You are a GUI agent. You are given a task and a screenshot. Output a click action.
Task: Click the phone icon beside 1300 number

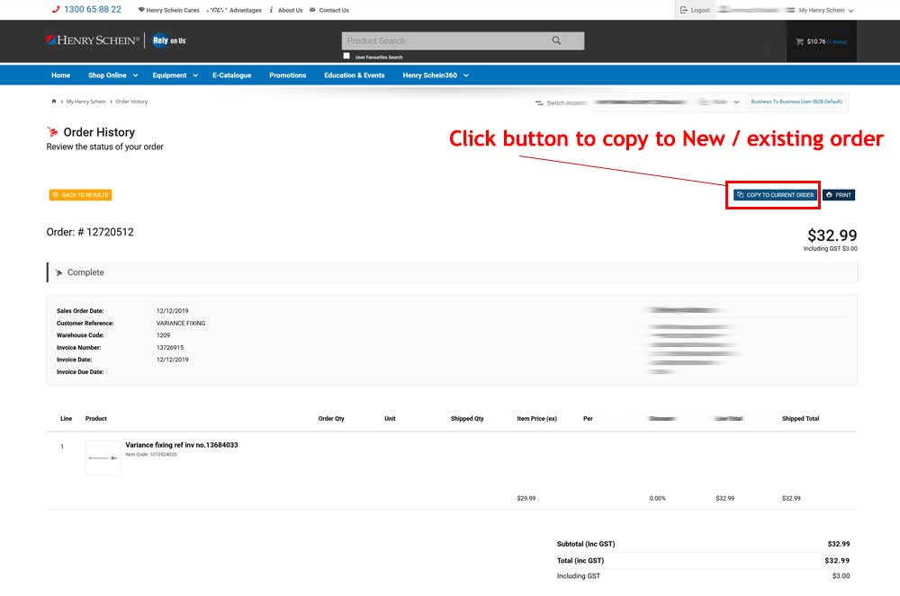point(56,10)
